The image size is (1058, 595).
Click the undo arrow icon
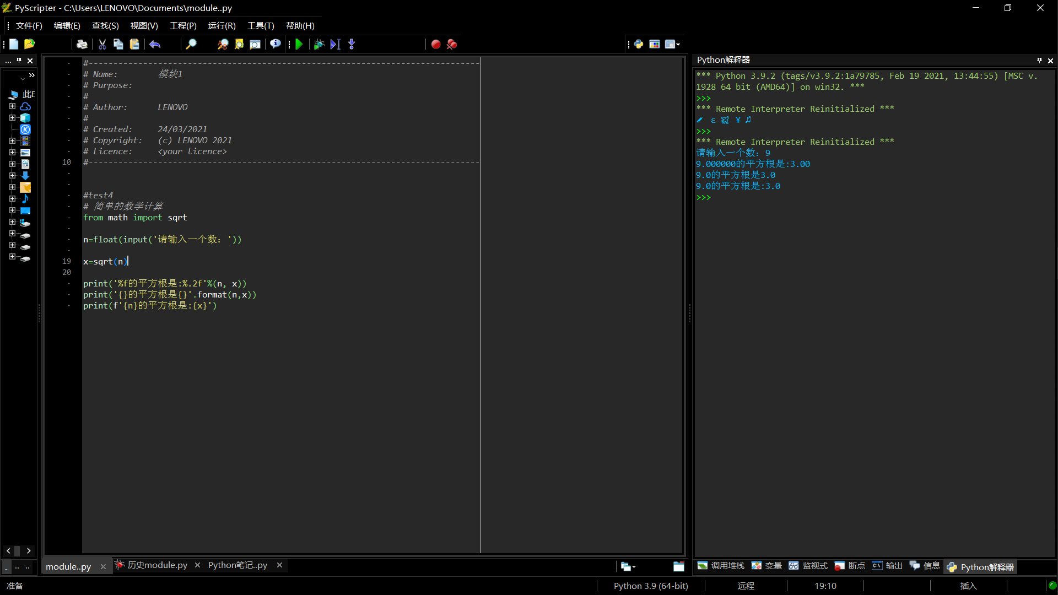point(155,44)
